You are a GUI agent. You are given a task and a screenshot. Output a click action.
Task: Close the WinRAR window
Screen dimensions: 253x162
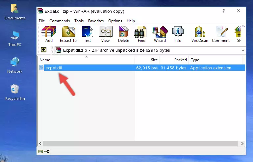tap(239, 11)
